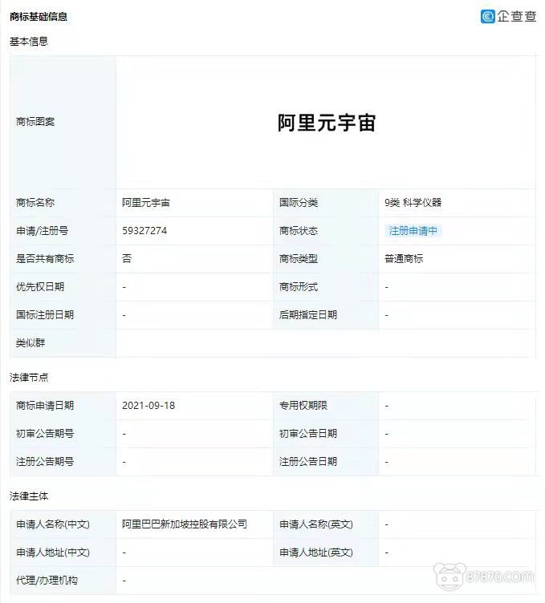Select the value 普通商标
The image size is (545, 603).
(404, 259)
